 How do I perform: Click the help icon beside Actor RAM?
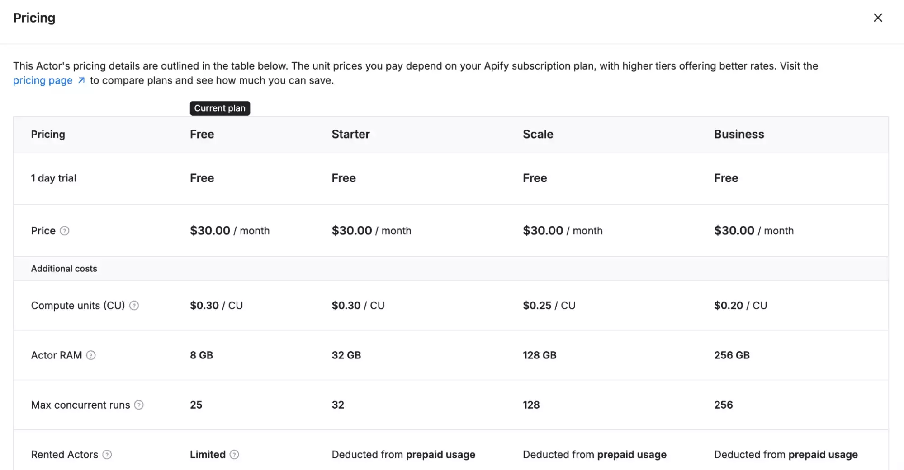(91, 355)
